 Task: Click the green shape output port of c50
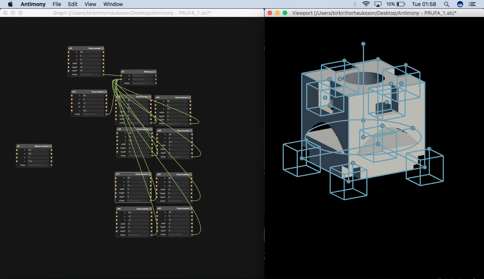[x=192, y=234]
